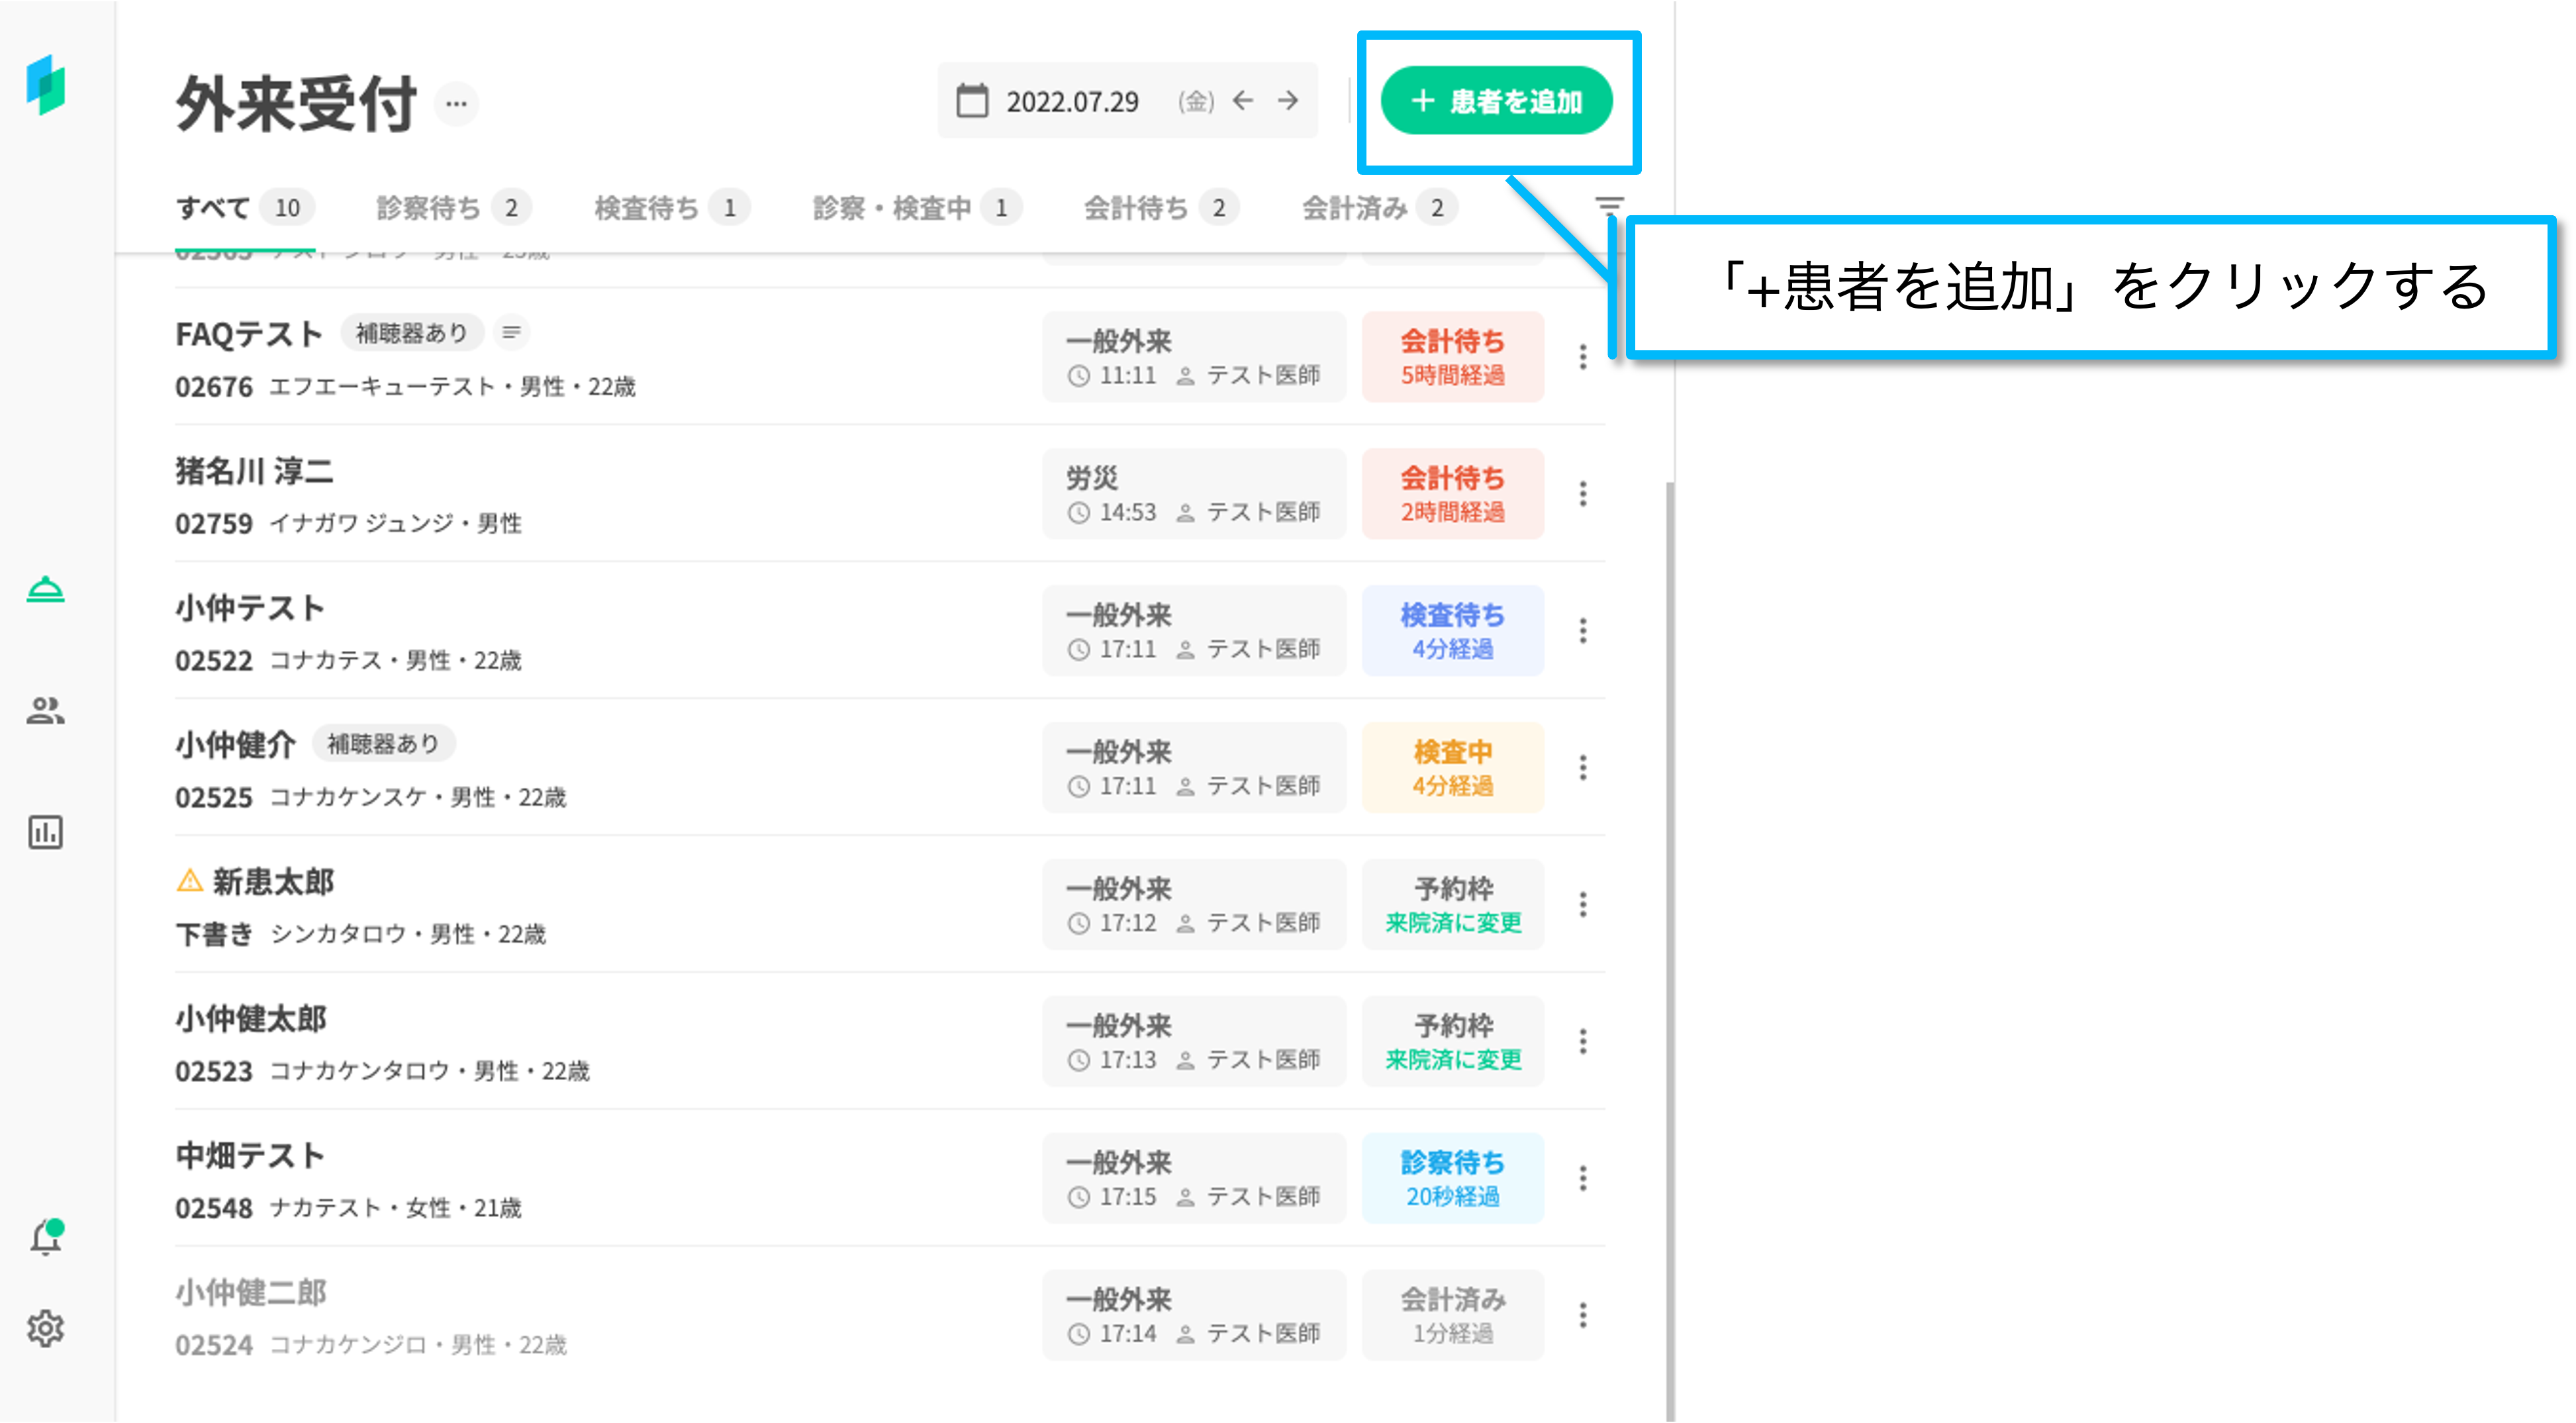Click 診察待ち status for 中畑テスト

(x=1453, y=1179)
